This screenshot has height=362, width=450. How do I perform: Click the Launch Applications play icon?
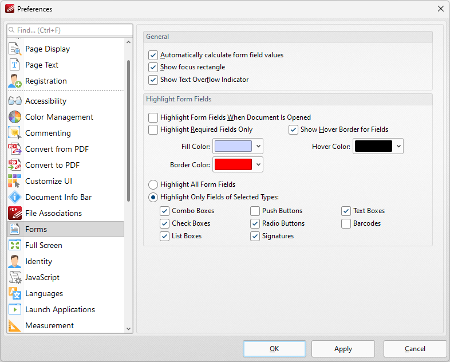pos(15,309)
